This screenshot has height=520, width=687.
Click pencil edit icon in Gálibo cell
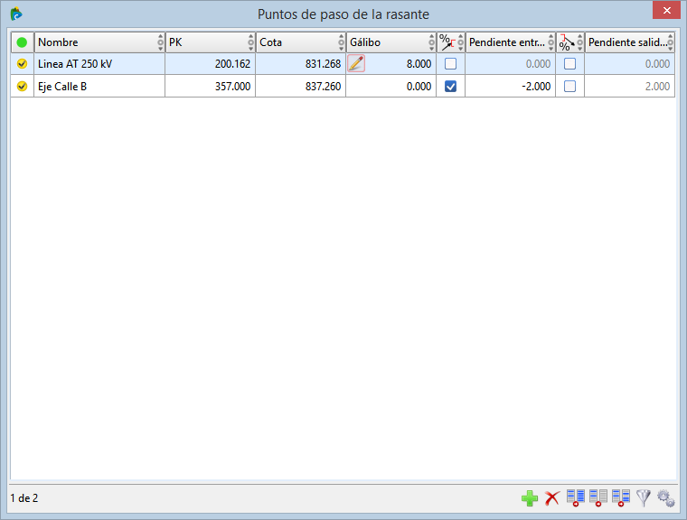pyautogui.click(x=356, y=63)
